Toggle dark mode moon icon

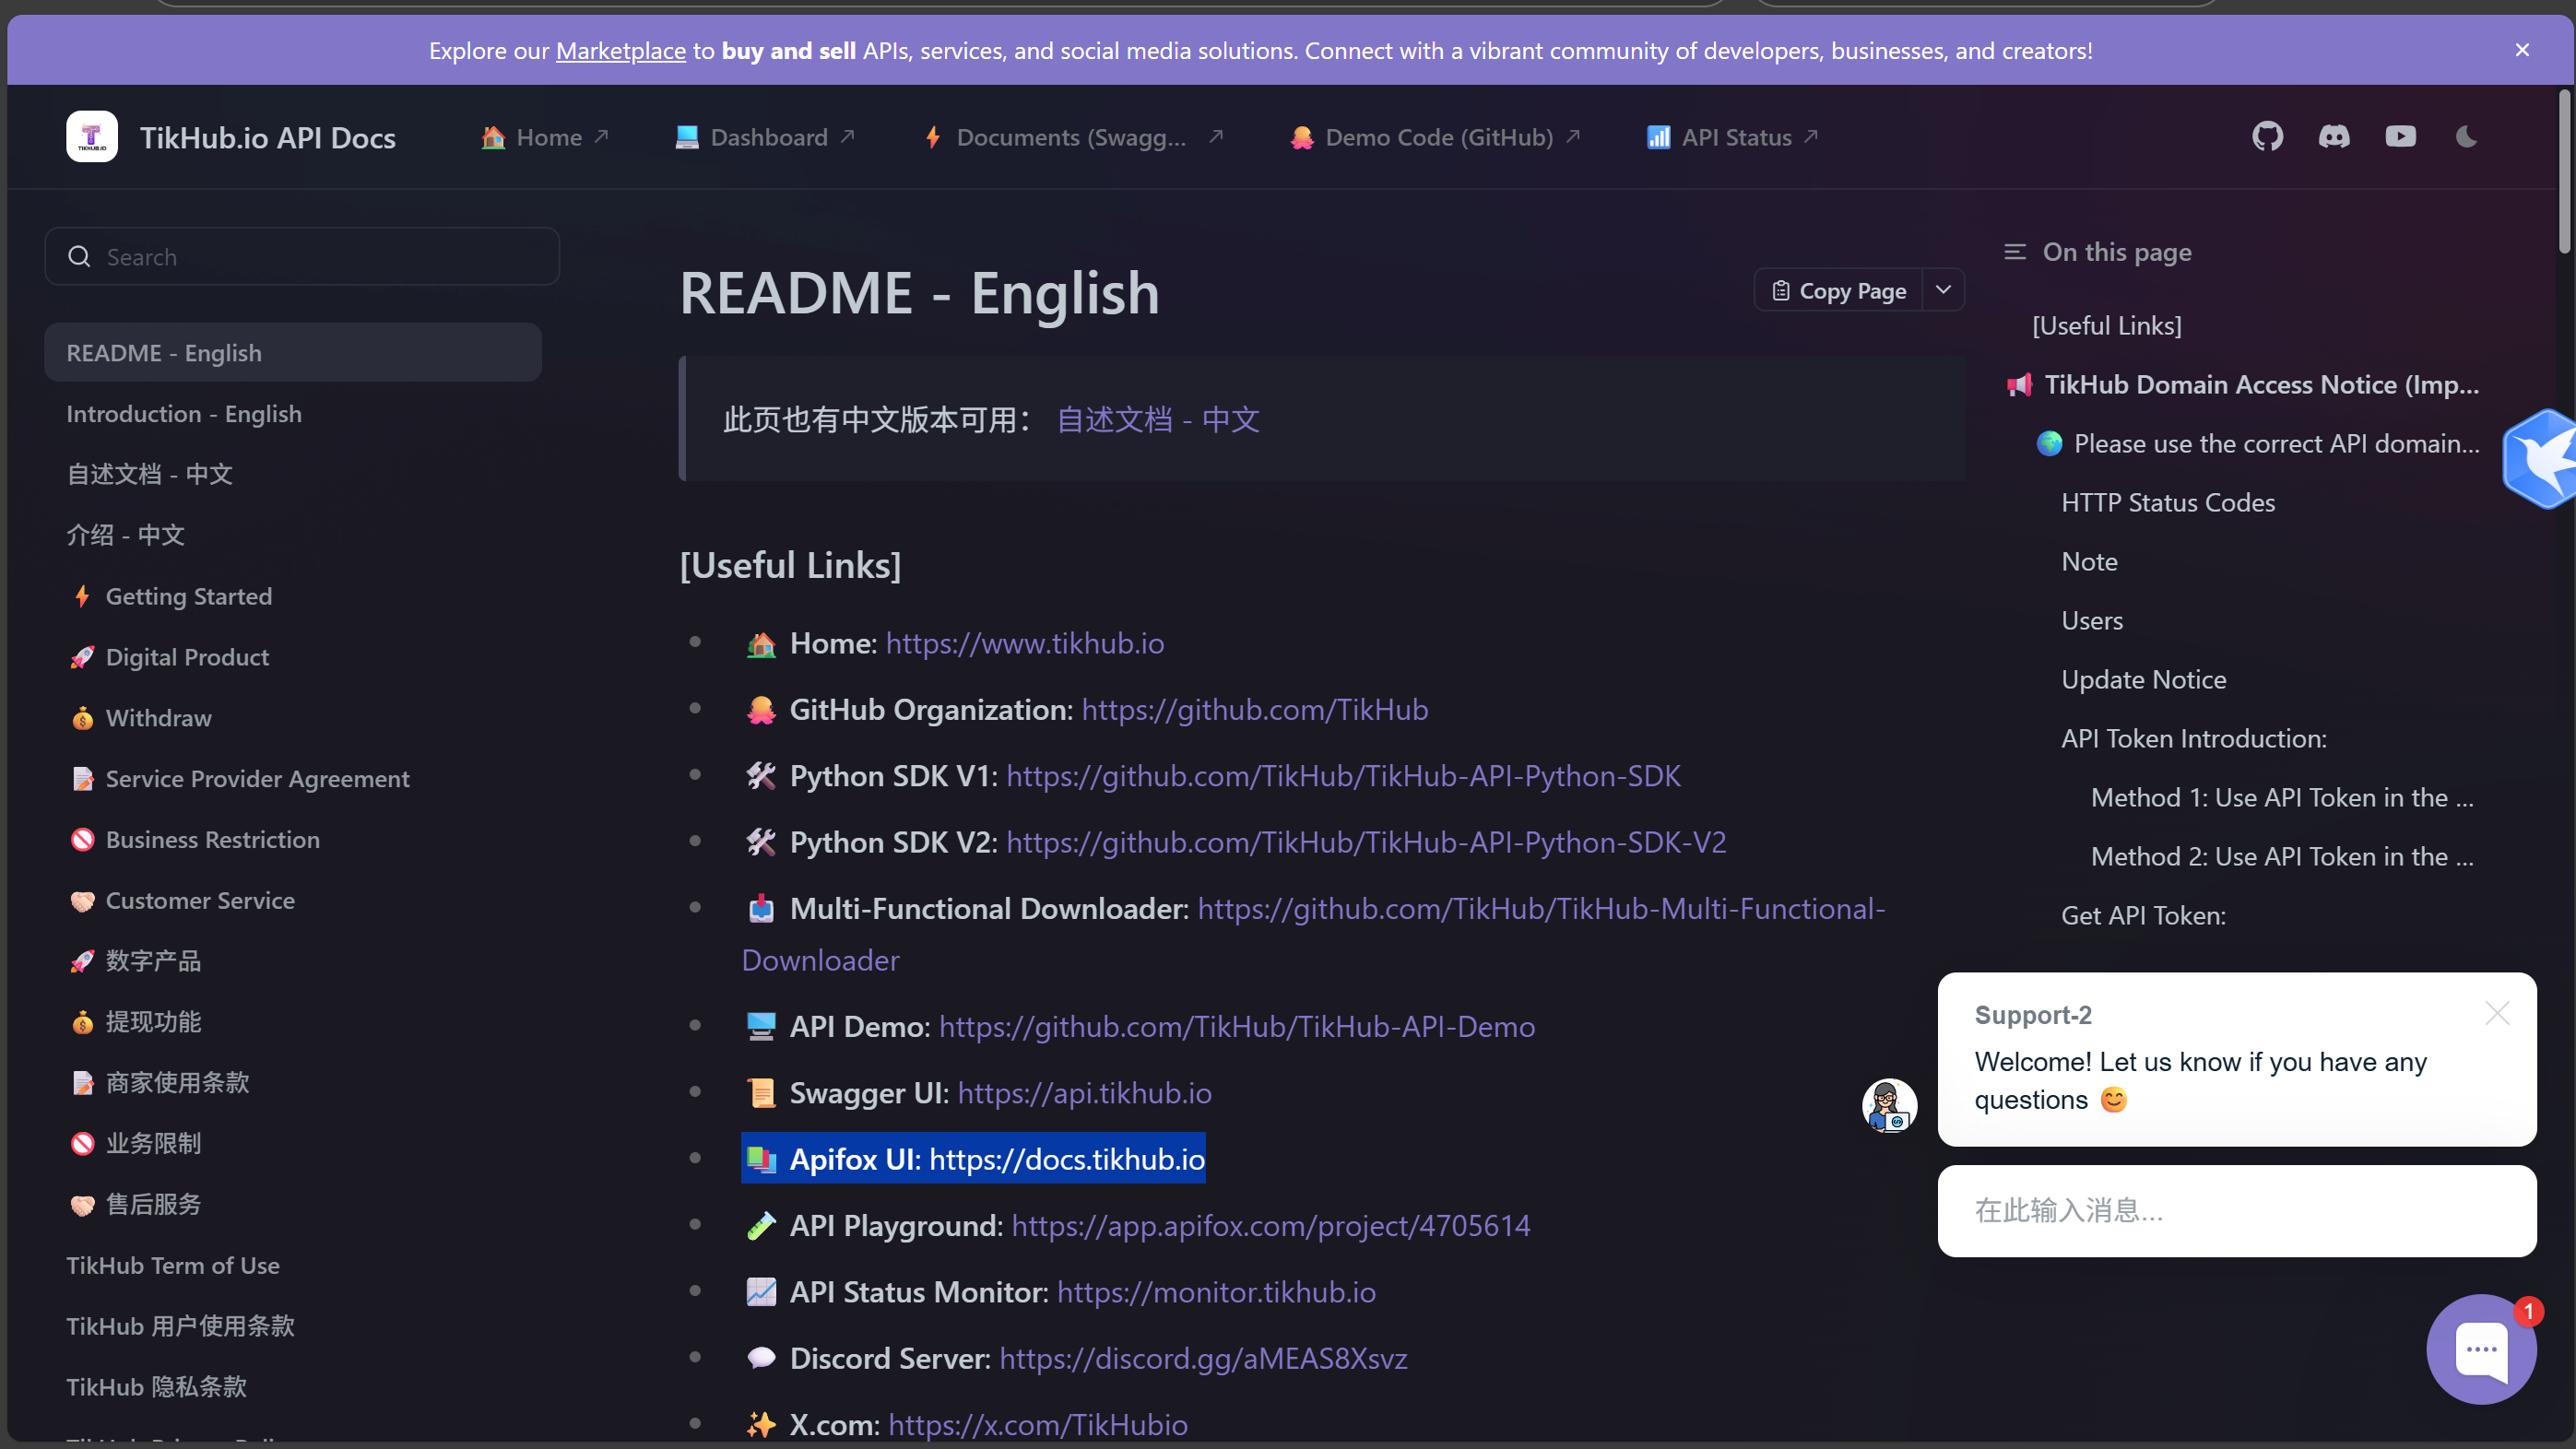coord(2466,137)
